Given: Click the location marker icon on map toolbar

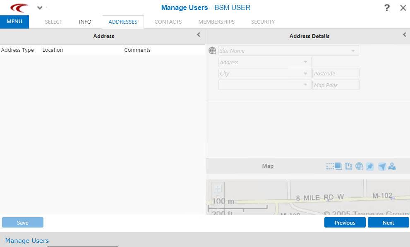Looking at the screenshot, I should point(392,166).
